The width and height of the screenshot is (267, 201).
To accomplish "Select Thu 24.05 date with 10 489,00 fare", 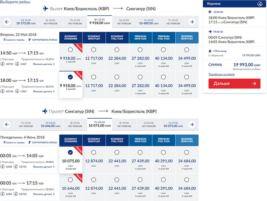I will click(149, 22).
